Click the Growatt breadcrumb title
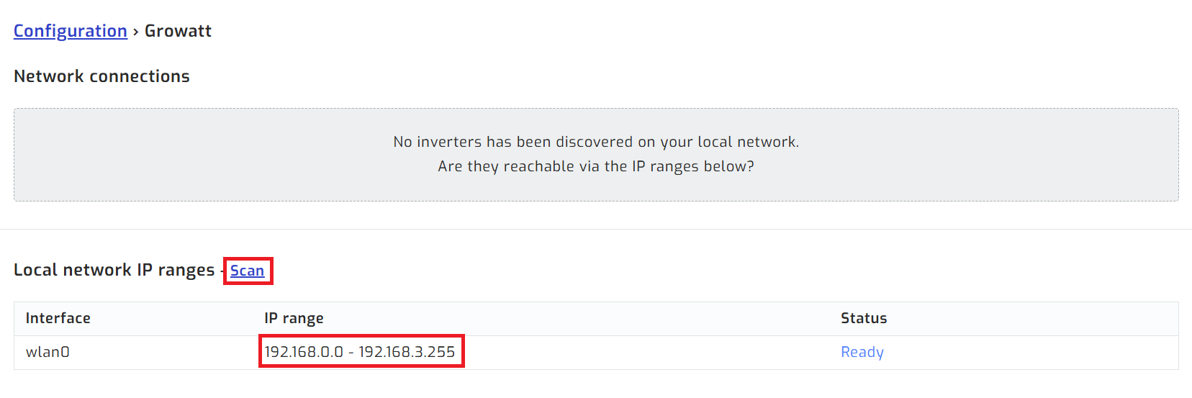This screenshot has height=398, width=1192. [x=178, y=31]
